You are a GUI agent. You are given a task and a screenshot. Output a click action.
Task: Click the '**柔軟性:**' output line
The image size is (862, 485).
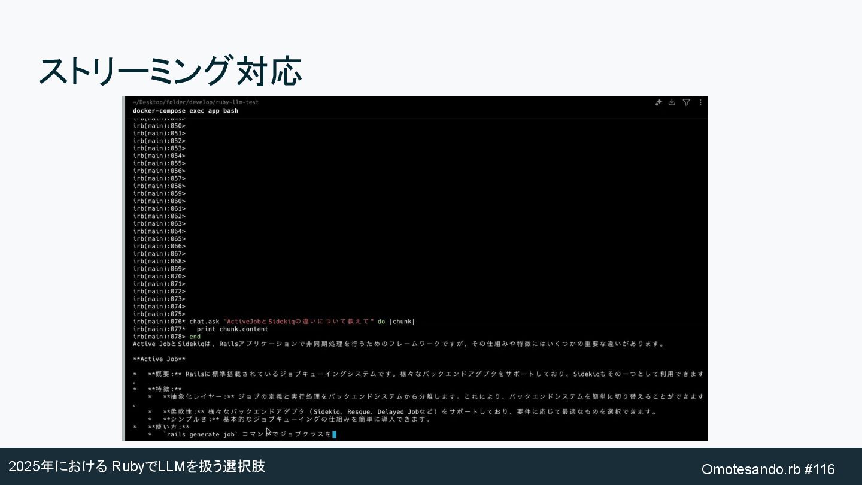click(x=402, y=412)
